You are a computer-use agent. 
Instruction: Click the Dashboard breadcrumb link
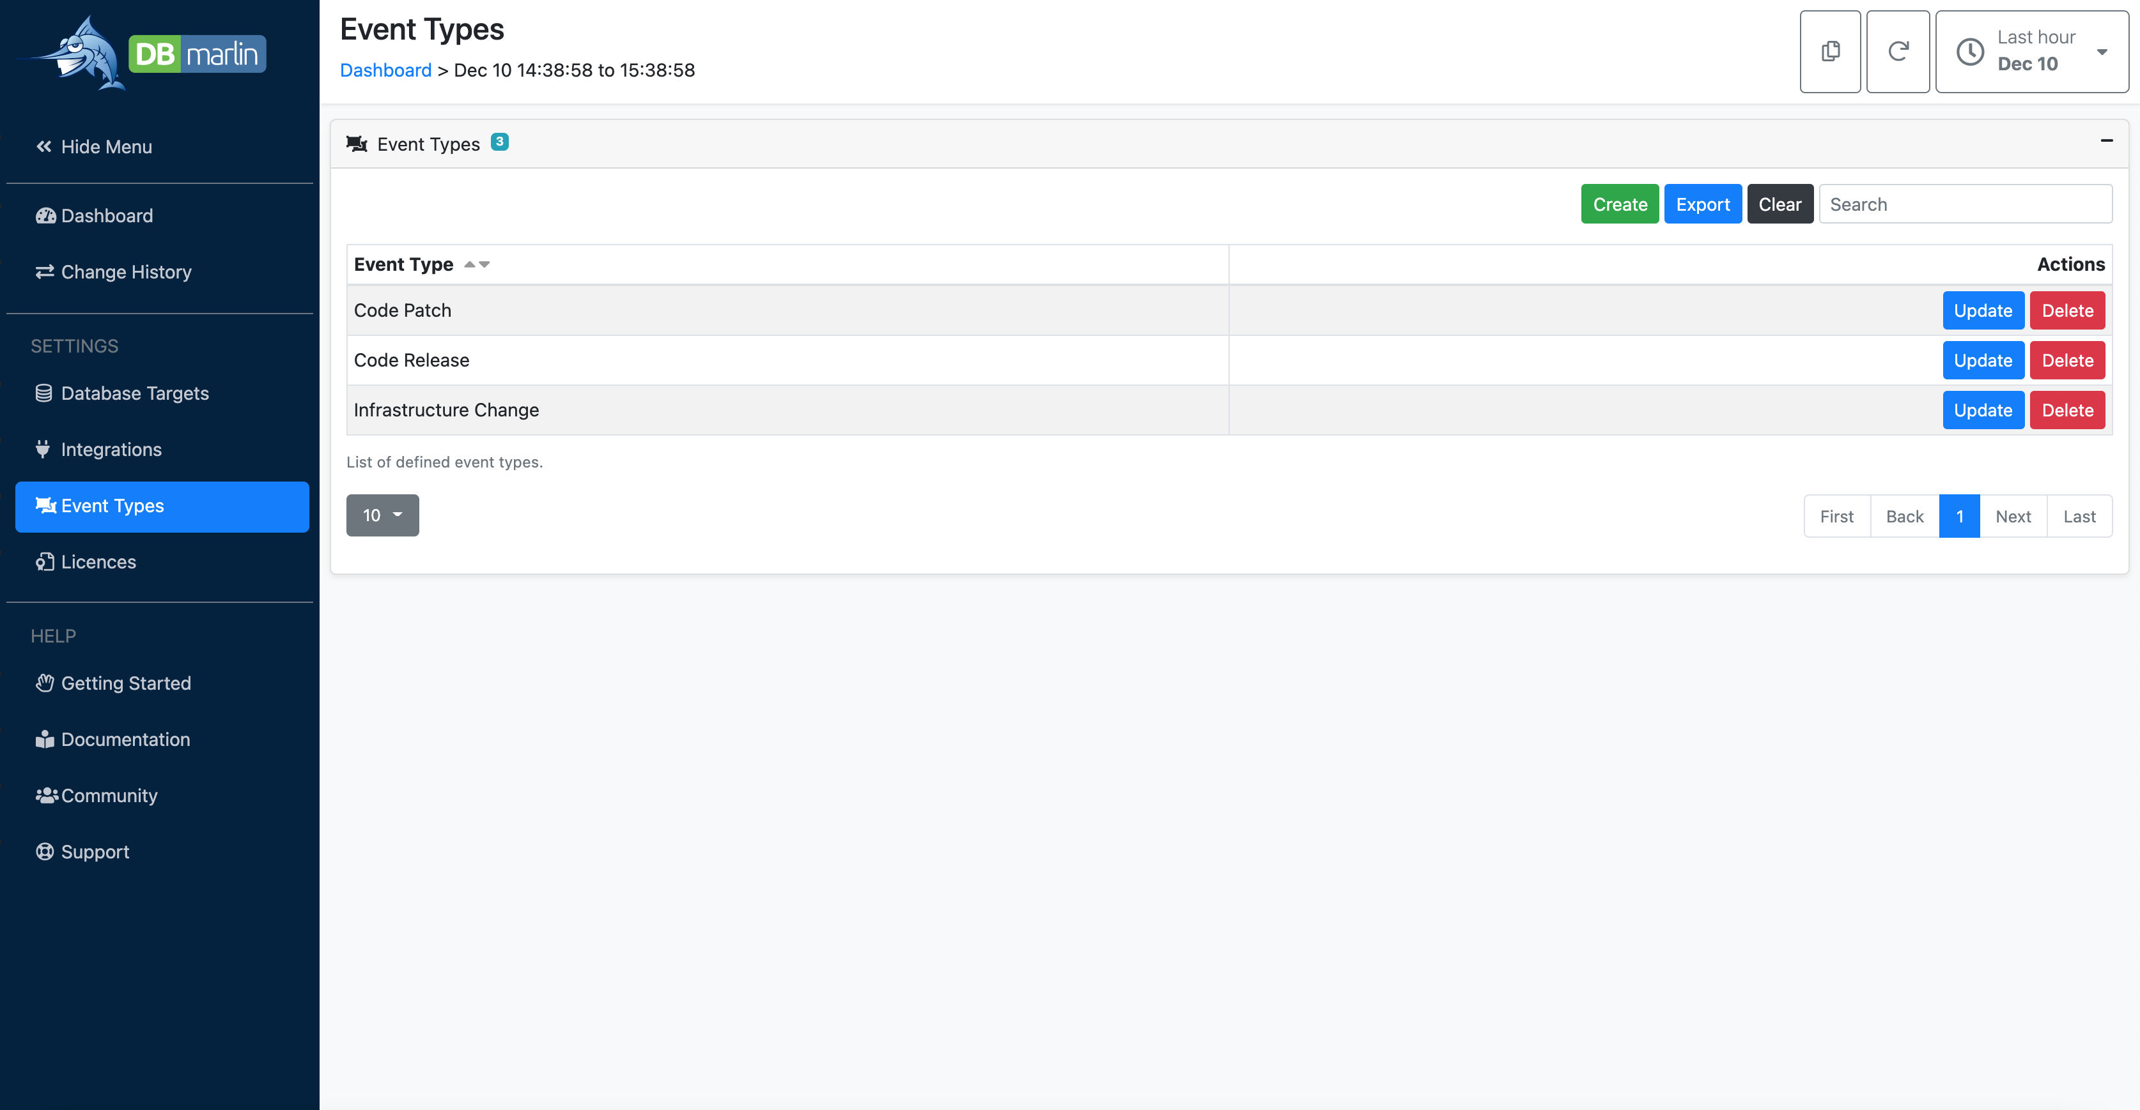tap(385, 70)
